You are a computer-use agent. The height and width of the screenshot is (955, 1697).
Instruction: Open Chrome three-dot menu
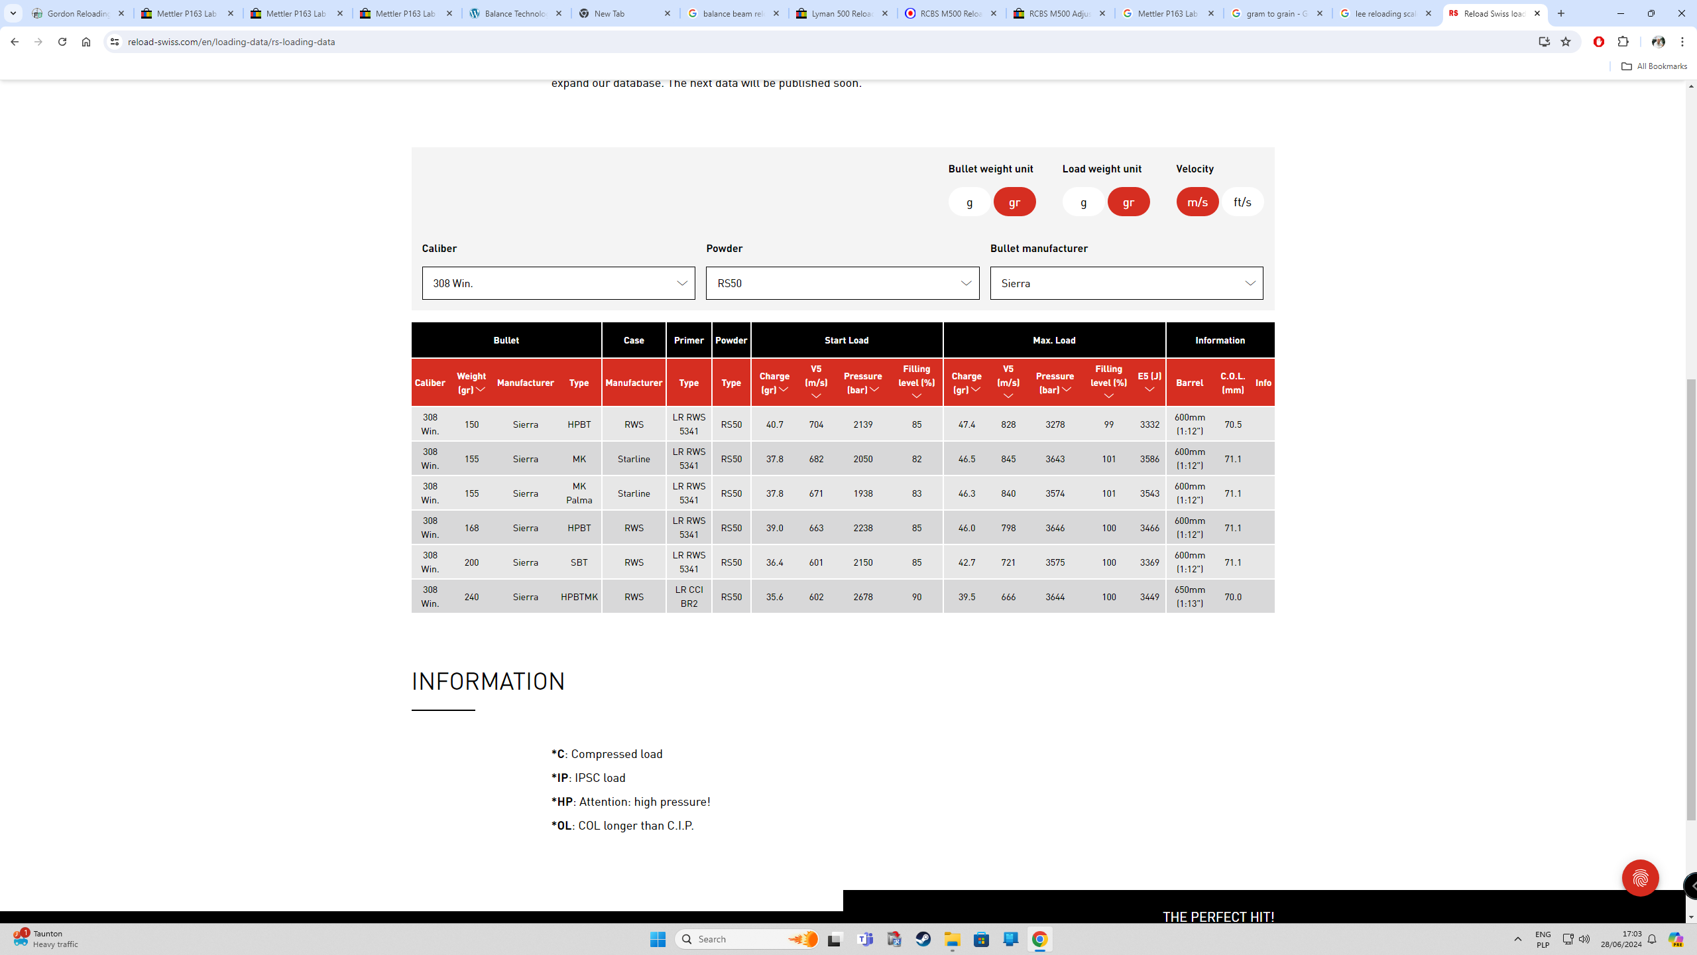1682,42
